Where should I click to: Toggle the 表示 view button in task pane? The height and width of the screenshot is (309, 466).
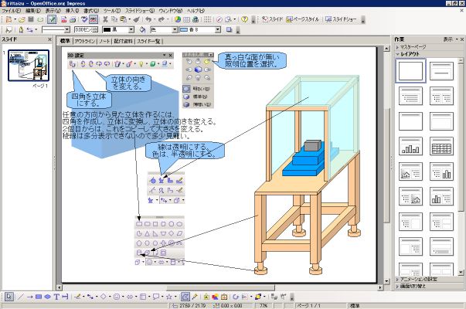[449, 39]
